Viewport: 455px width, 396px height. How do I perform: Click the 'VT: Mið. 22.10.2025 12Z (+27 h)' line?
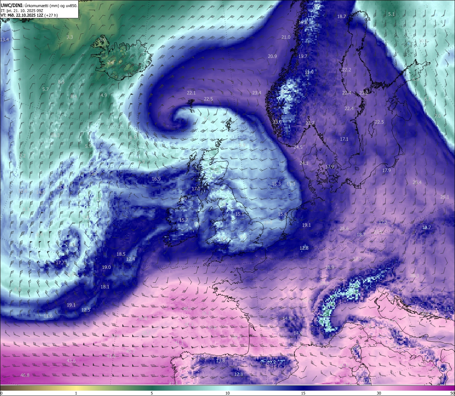coord(29,15)
